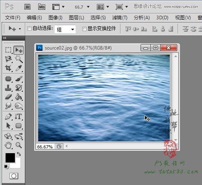Select the Brush tool
This screenshot has width=202, height=185.
click(x=19, y=79)
